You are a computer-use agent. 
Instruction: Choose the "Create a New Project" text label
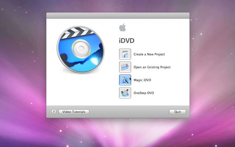point(149,54)
